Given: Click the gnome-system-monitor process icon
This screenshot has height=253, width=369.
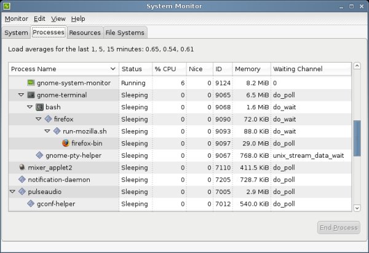Looking at the screenshot, I should point(31,83).
